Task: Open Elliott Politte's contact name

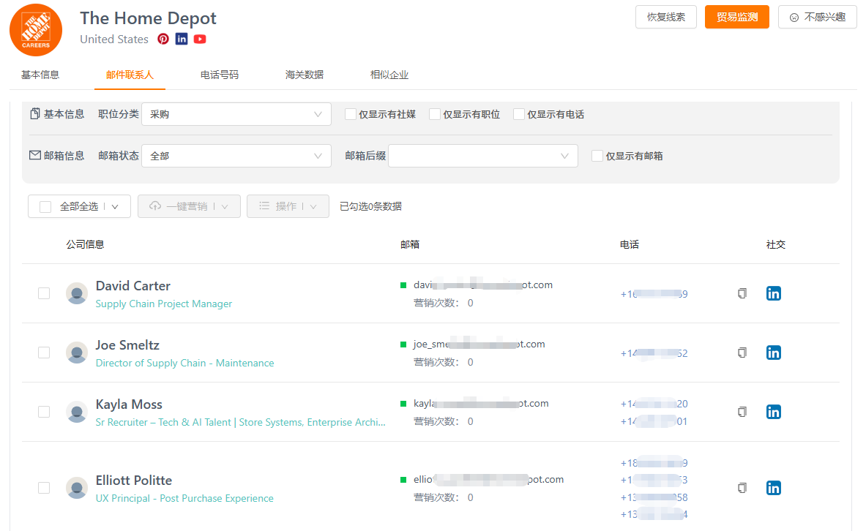Action: pyautogui.click(x=134, y=481)
